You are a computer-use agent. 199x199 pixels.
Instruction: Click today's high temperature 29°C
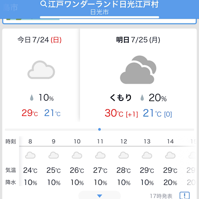click(30, 113)
